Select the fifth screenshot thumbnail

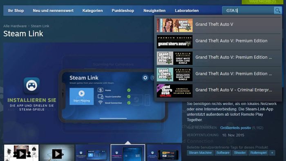tap(164, 153)
